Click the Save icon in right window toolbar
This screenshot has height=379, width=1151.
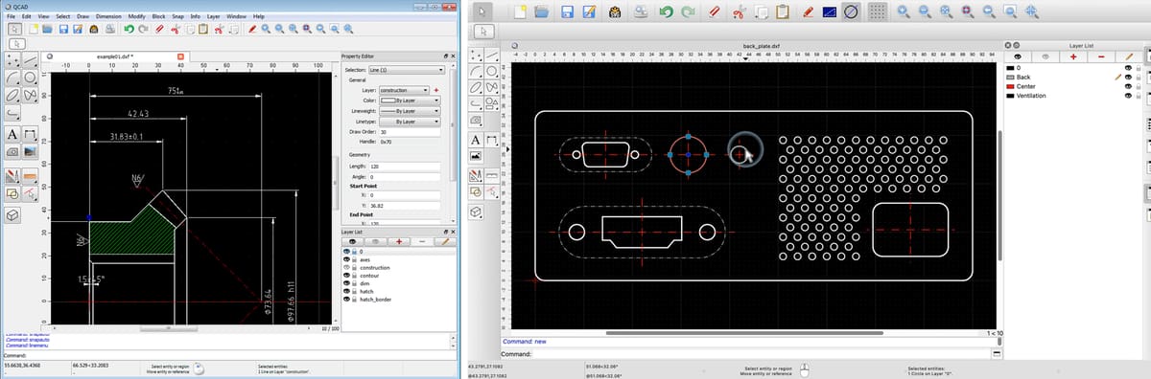[567, 12]
